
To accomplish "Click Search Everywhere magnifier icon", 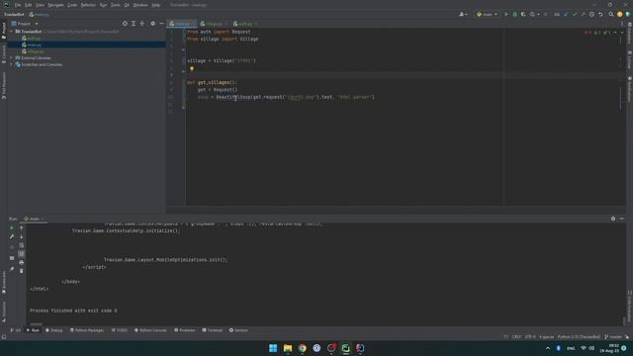I will [611, 14].
